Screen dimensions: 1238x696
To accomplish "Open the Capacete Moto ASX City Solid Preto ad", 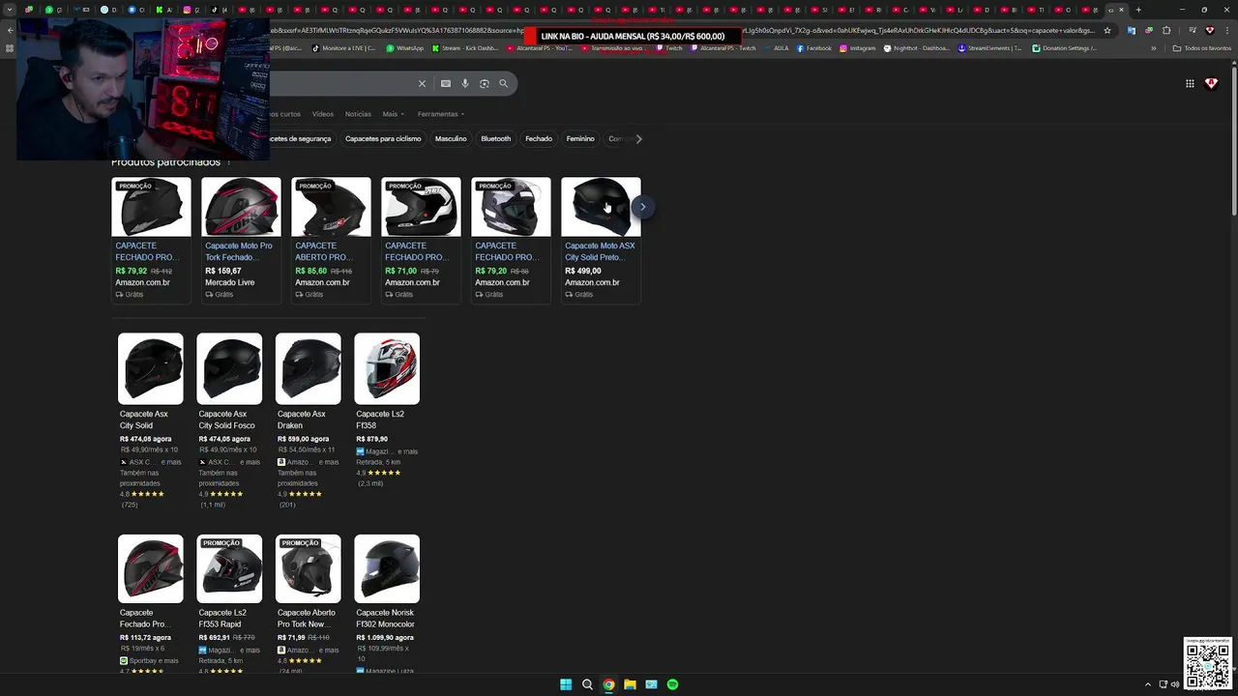I will click(601, 240).
